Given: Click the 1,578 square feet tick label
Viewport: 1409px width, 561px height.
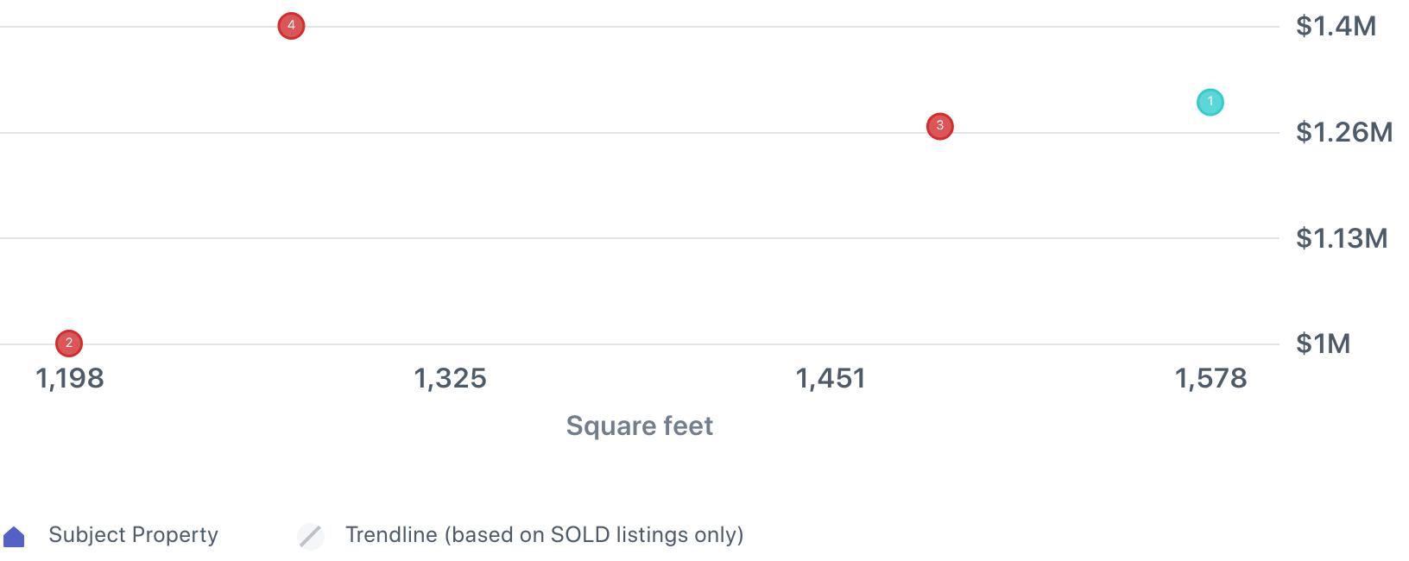Looking at the screenshot, I should pos(1210,378).
